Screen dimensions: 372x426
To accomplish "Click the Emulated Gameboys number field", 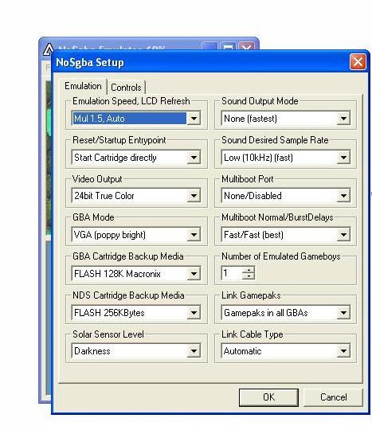I will [232, 273].
